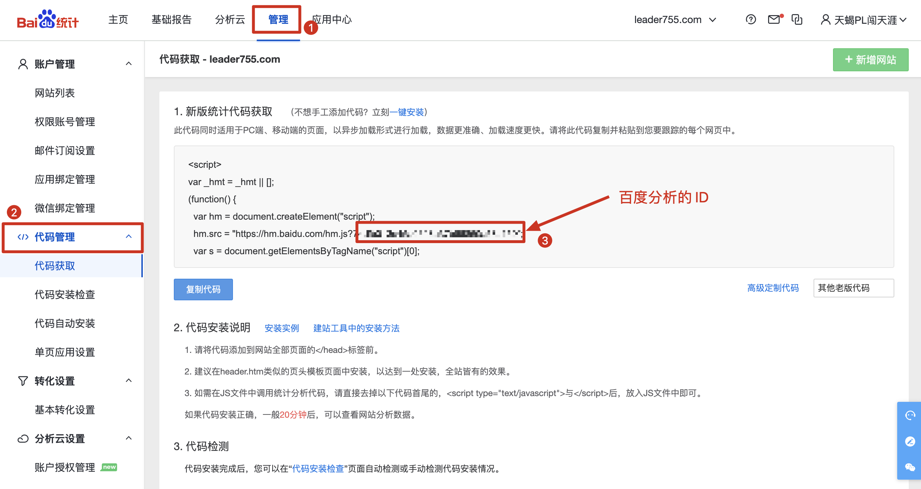Open the leader755.com site dropdown
The image size is (921, 489).
675,20
